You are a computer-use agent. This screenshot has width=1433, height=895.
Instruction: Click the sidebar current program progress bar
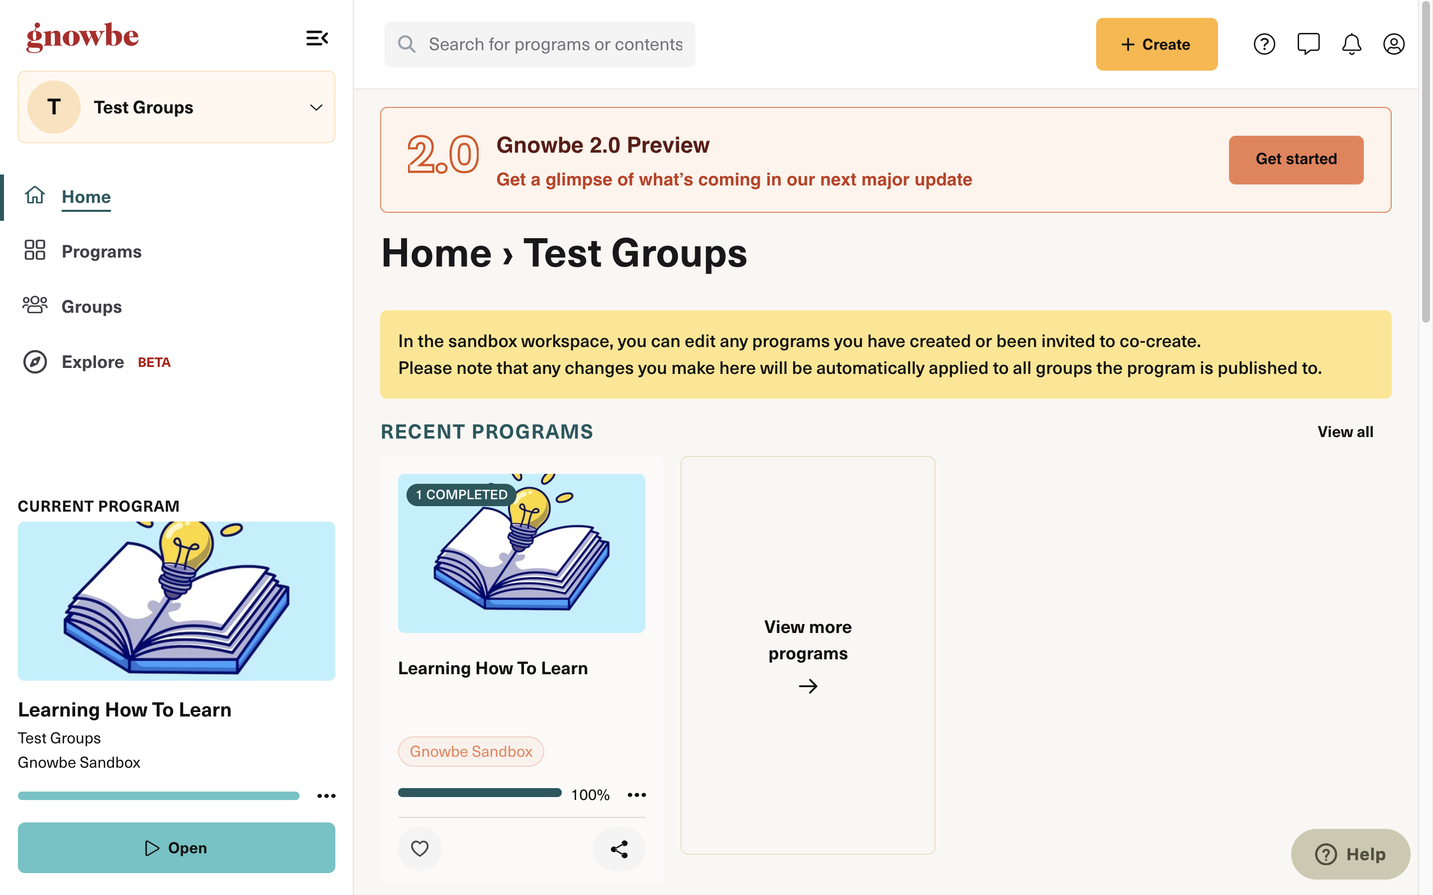point(159,796)
